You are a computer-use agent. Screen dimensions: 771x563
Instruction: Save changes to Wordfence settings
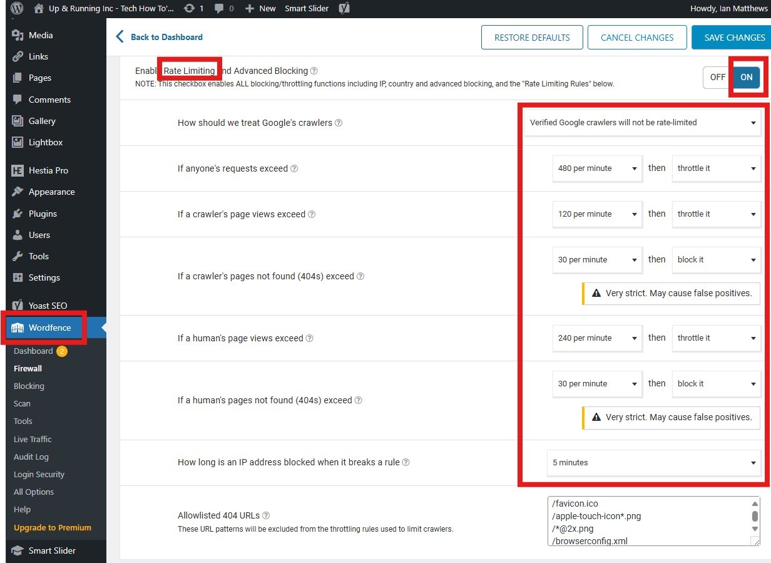pos(736,37)
